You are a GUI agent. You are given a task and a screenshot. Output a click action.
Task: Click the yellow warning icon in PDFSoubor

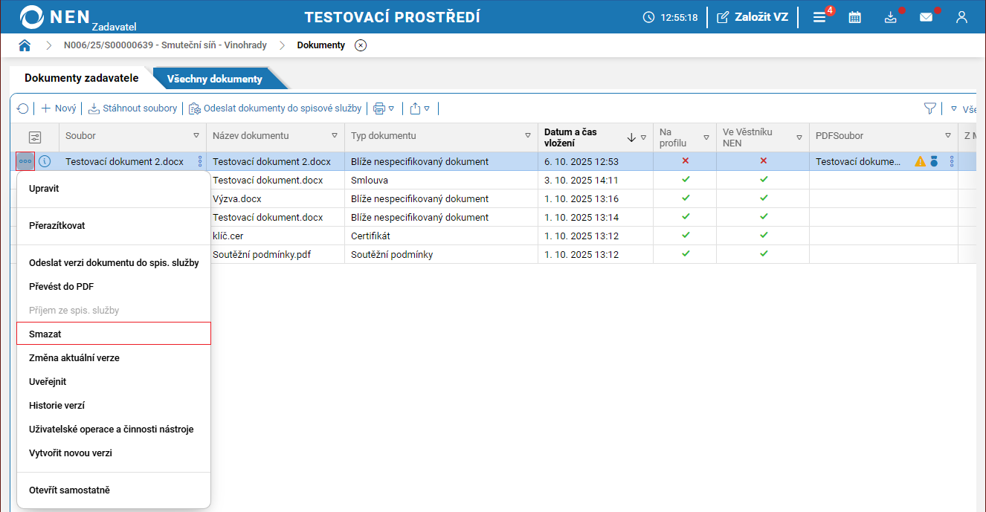pos(920,161)
